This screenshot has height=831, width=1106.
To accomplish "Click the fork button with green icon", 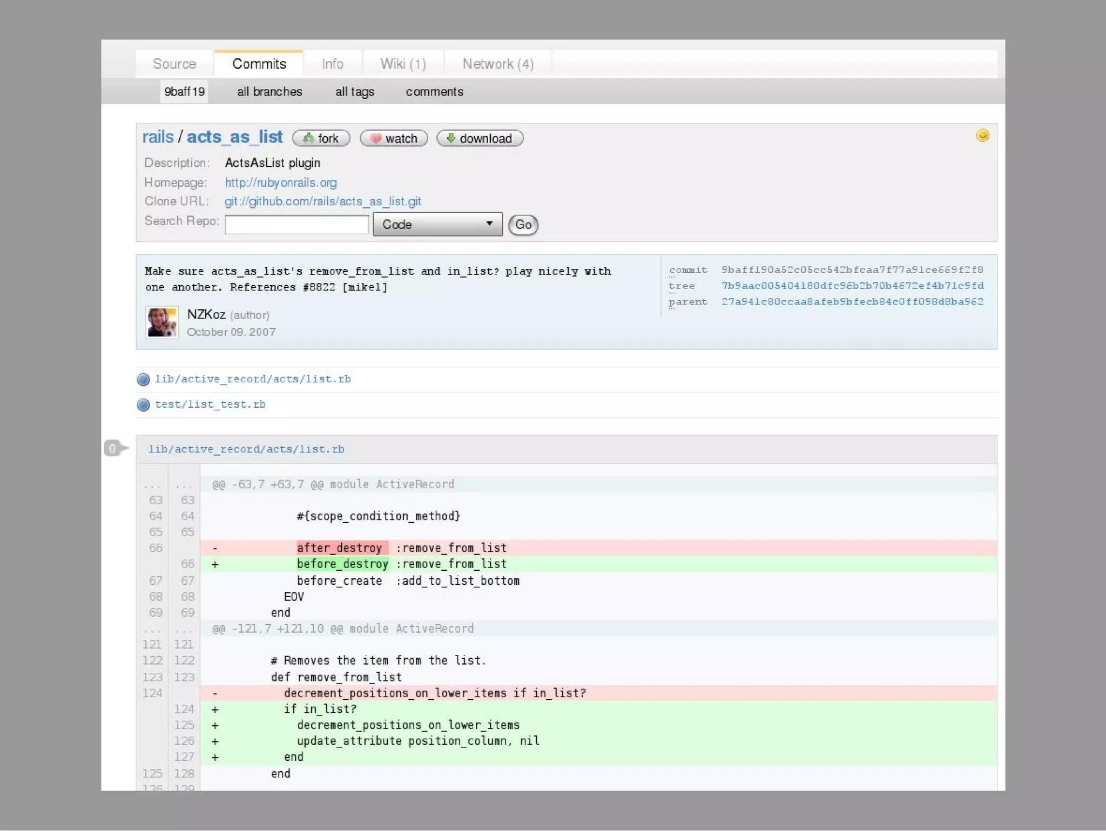I will (x=321, y=139).
